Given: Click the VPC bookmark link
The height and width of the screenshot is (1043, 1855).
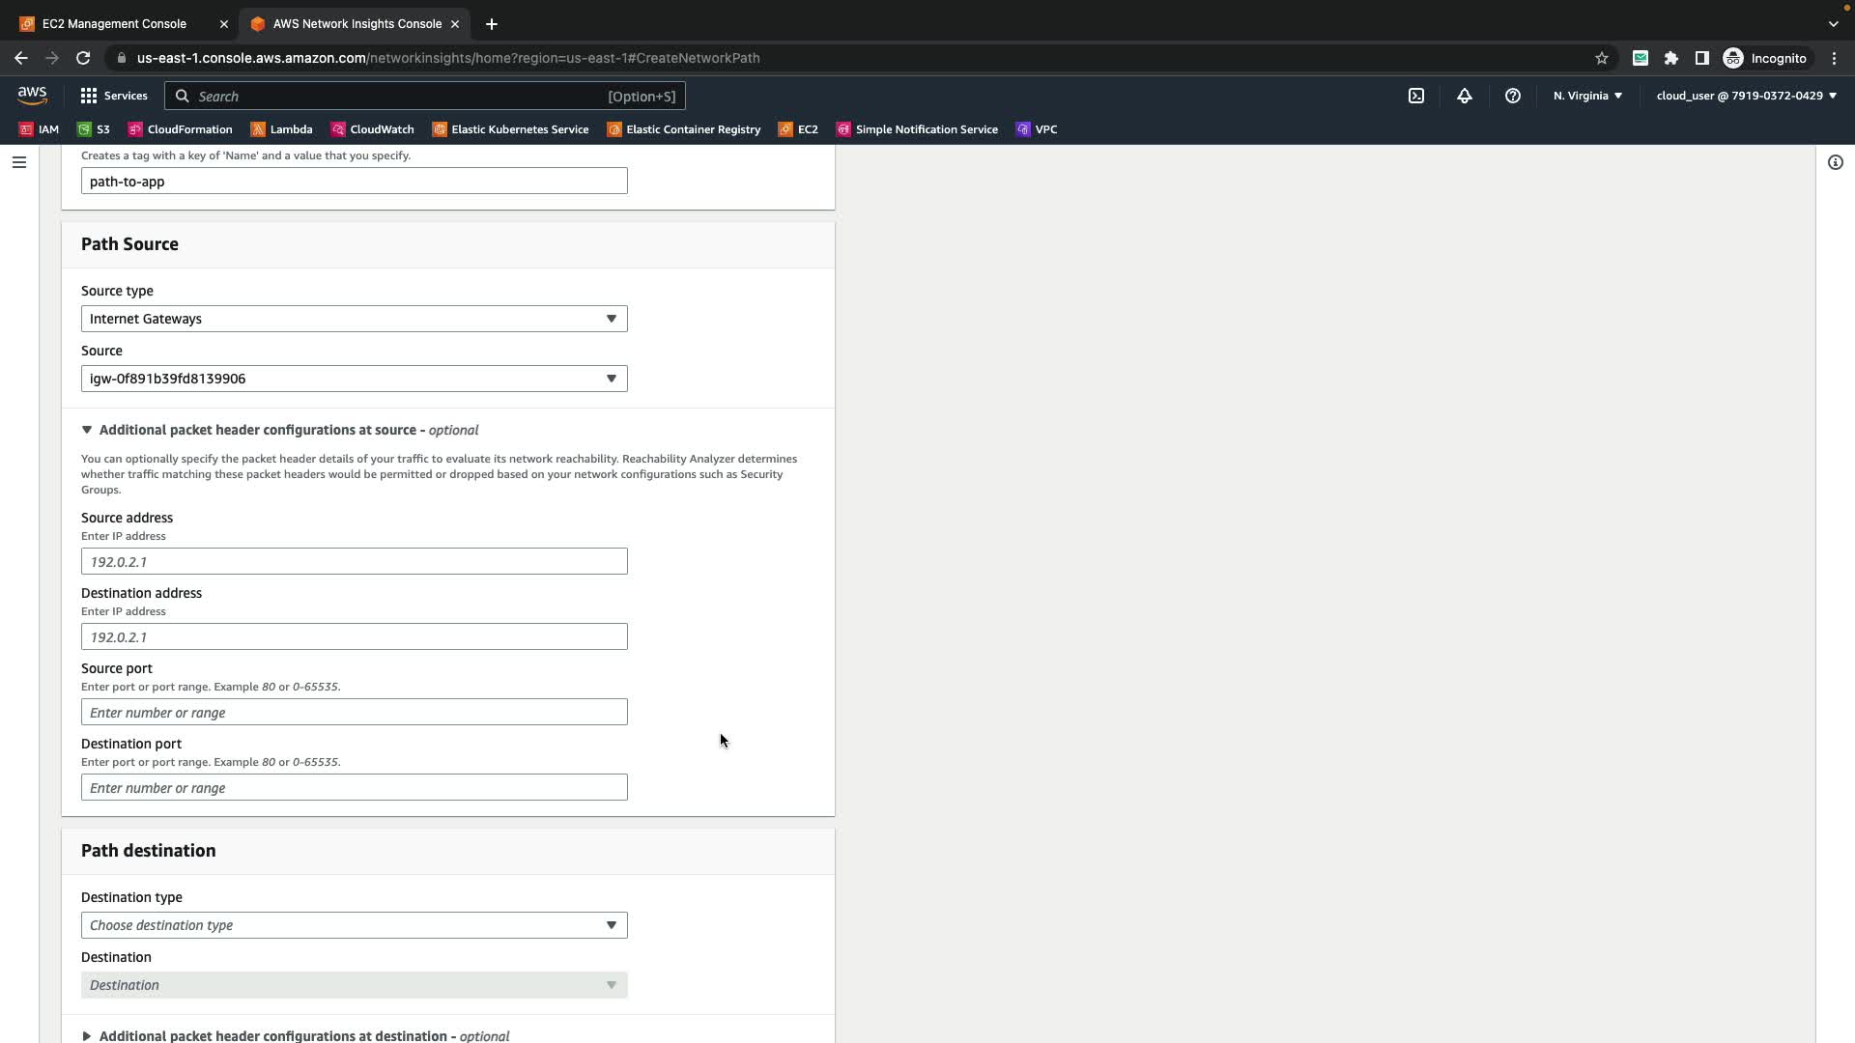Looking at the screenshot, I should pos(1037,129).
